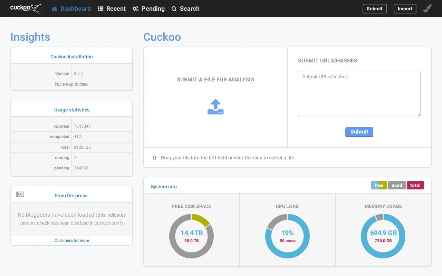Image resolution: width=442 pixels, height=276 pixels.
Task: Click the version value '2.0.7'
Action: pos(78,73)
